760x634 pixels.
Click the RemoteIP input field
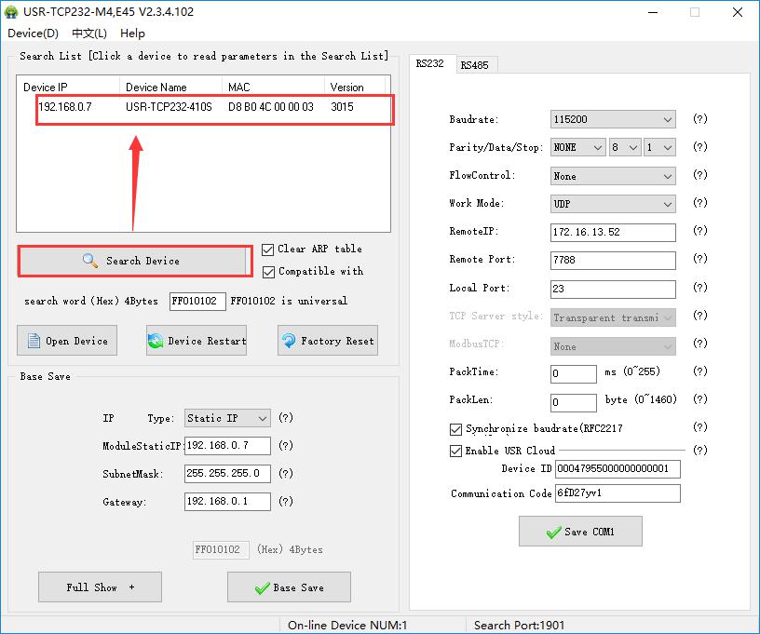(x=613, y=233)
